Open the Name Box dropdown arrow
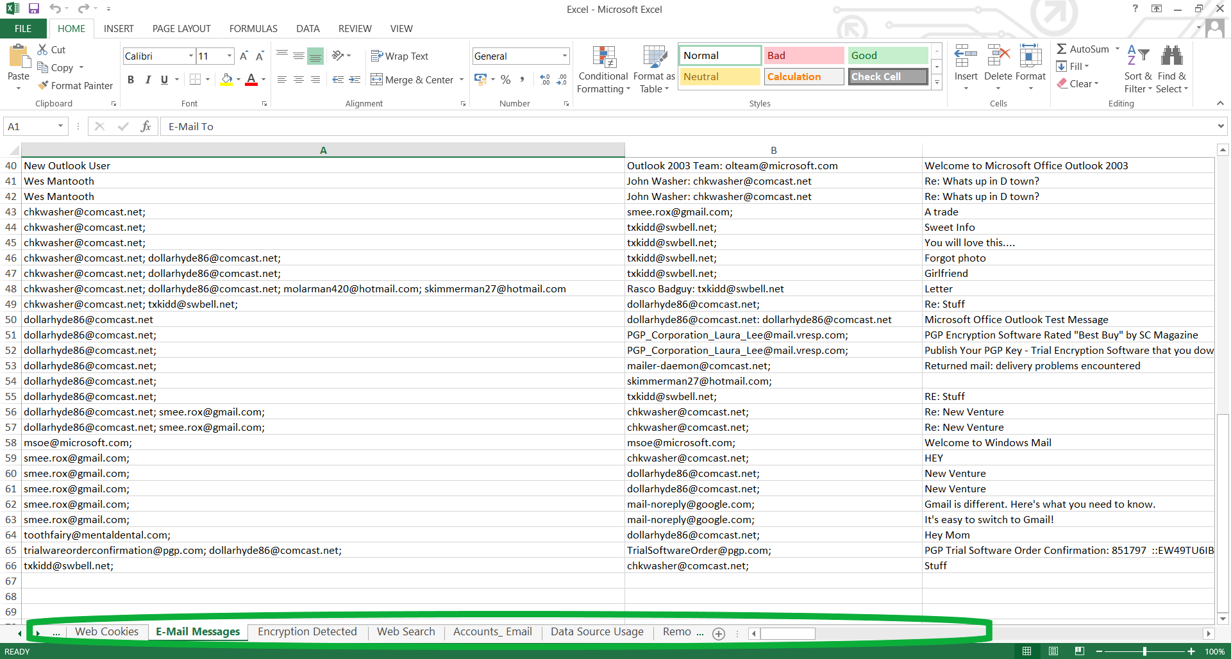This screenshot has height=659, width=1231. click(60, 126)
